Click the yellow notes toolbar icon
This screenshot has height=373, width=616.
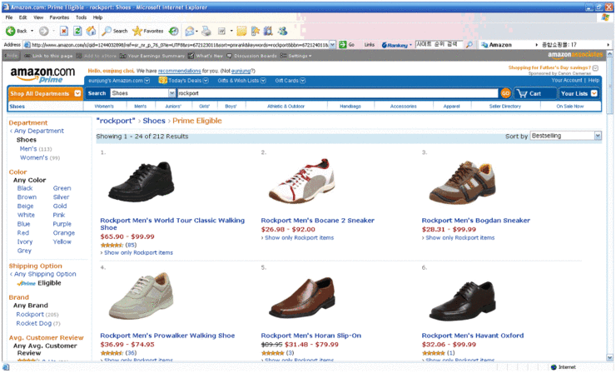(x=241, y=31)
